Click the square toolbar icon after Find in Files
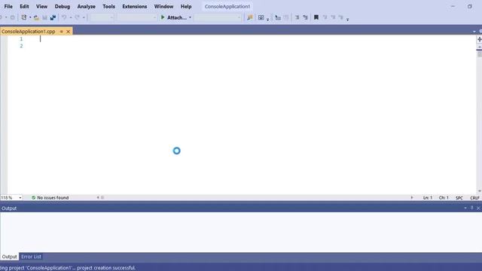Viewport: 482px width, 271px height. click(261, 17)
